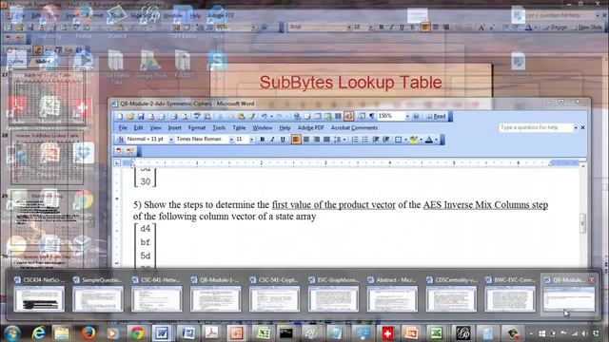The width and height of the screenshot is (609, 342).
Task: Click the Line Spacing icon
Action: pos(337,140)
